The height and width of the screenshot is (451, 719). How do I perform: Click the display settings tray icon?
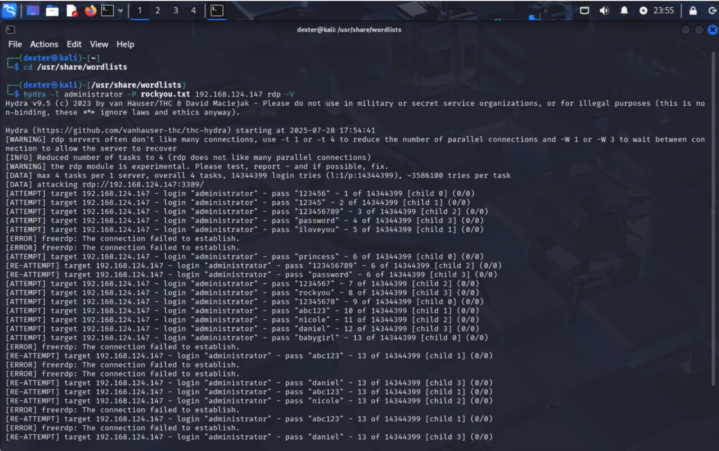[x=584, y=10]
